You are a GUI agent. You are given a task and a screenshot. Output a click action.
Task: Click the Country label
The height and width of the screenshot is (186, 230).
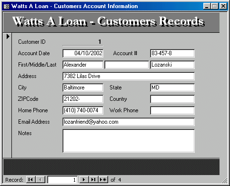coord(118,99)
